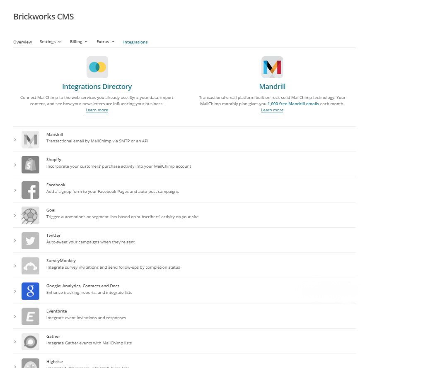Expand the Goal integration row
Screen dimensions: 430x368
[x=15, y=215]
